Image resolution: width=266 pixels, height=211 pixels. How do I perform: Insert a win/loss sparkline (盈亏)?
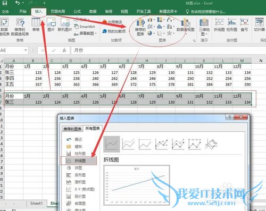click(244, 24)
